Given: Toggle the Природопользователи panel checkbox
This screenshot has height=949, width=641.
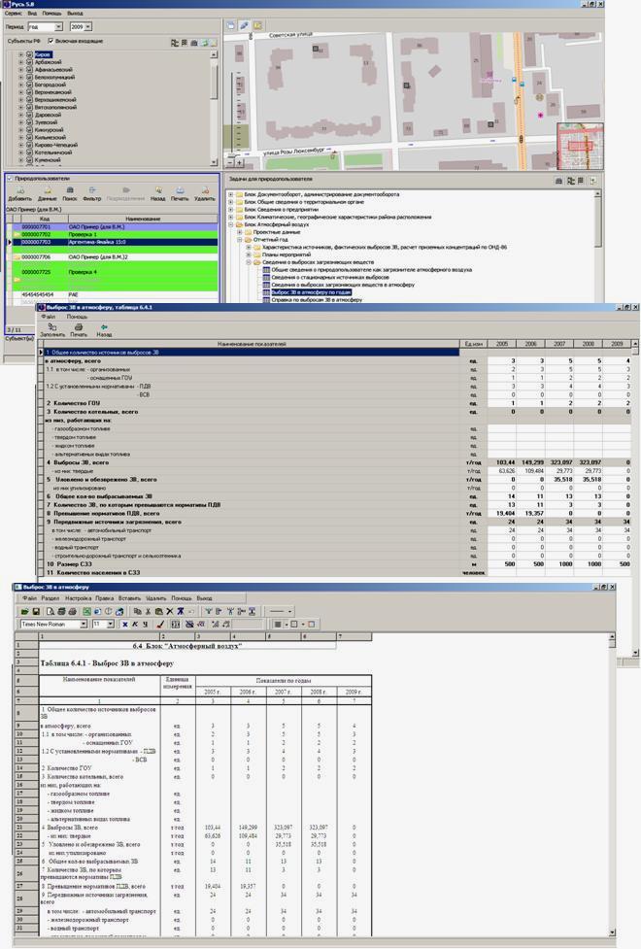Looking at the screenshot, I should [10, 179].
